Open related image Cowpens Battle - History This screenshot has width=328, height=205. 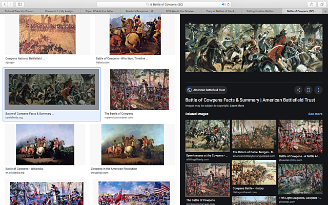[254, 172]
